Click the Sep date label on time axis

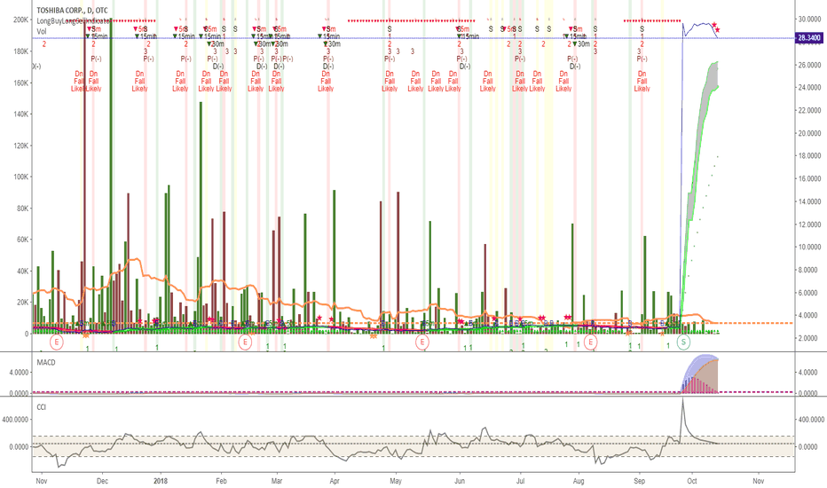(x=639, y=481)
